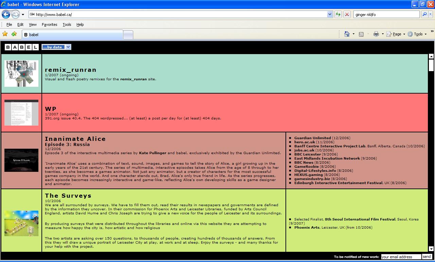Open the Tools menu in menu bar

click(67, 24)
